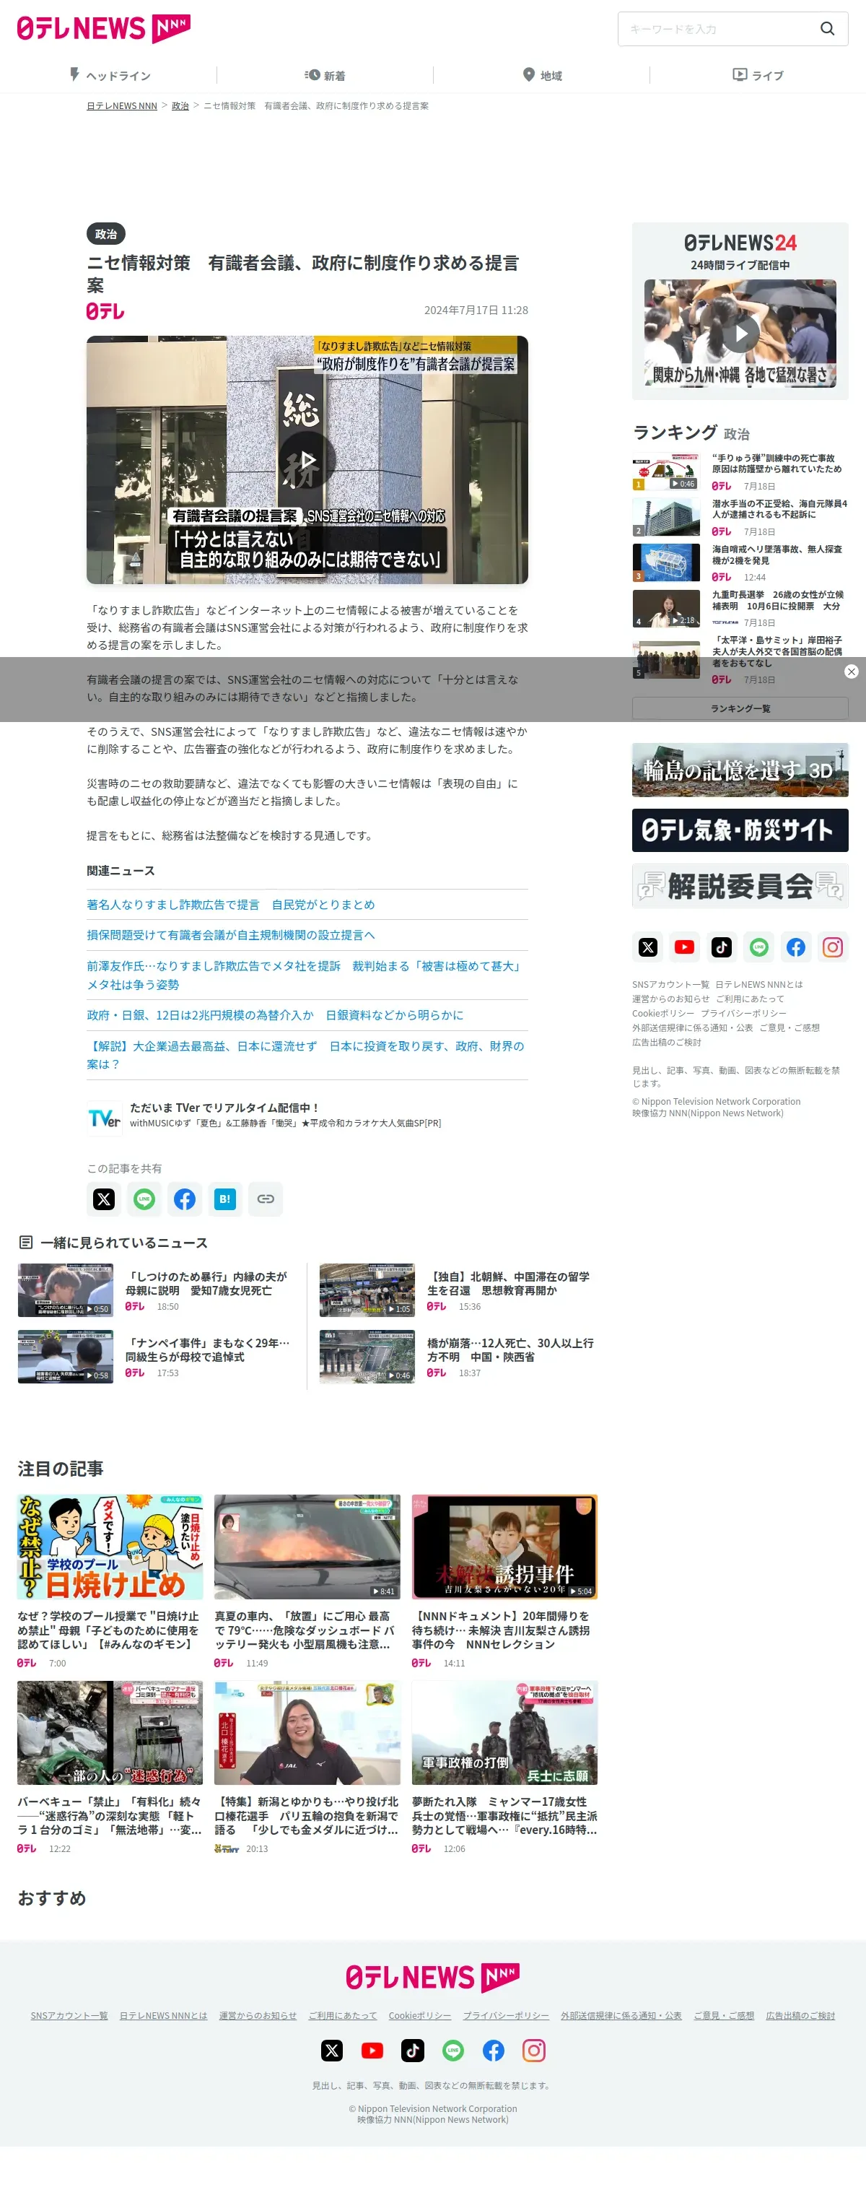Screen dimensions: 866x2208
Task: Share article via LINE icon
Action: pyautogui.click(x=144, y=1199)
